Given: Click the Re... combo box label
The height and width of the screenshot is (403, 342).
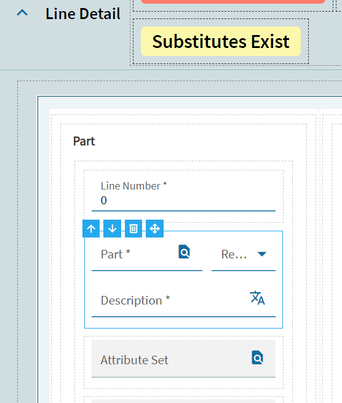Looking at the screenshot, I should point(234,255).
